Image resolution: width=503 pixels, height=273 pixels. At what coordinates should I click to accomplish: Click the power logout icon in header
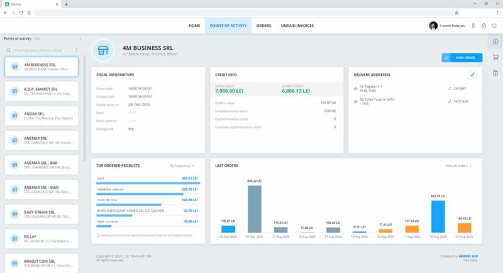click(x=494, y=26)
